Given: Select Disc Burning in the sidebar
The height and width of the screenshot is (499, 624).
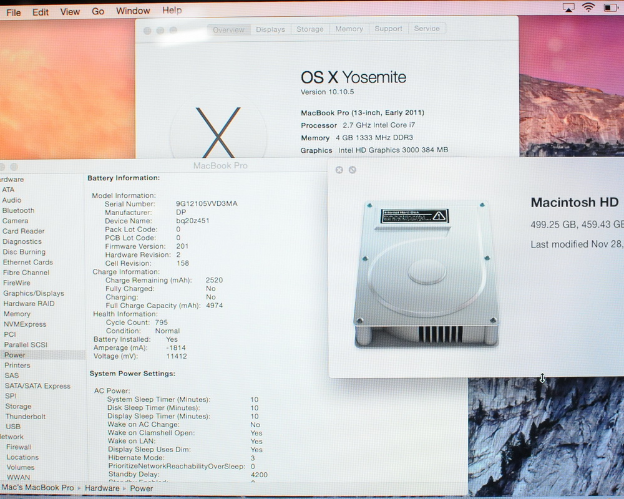Looking at the screenshot, I should pos(24,252).
